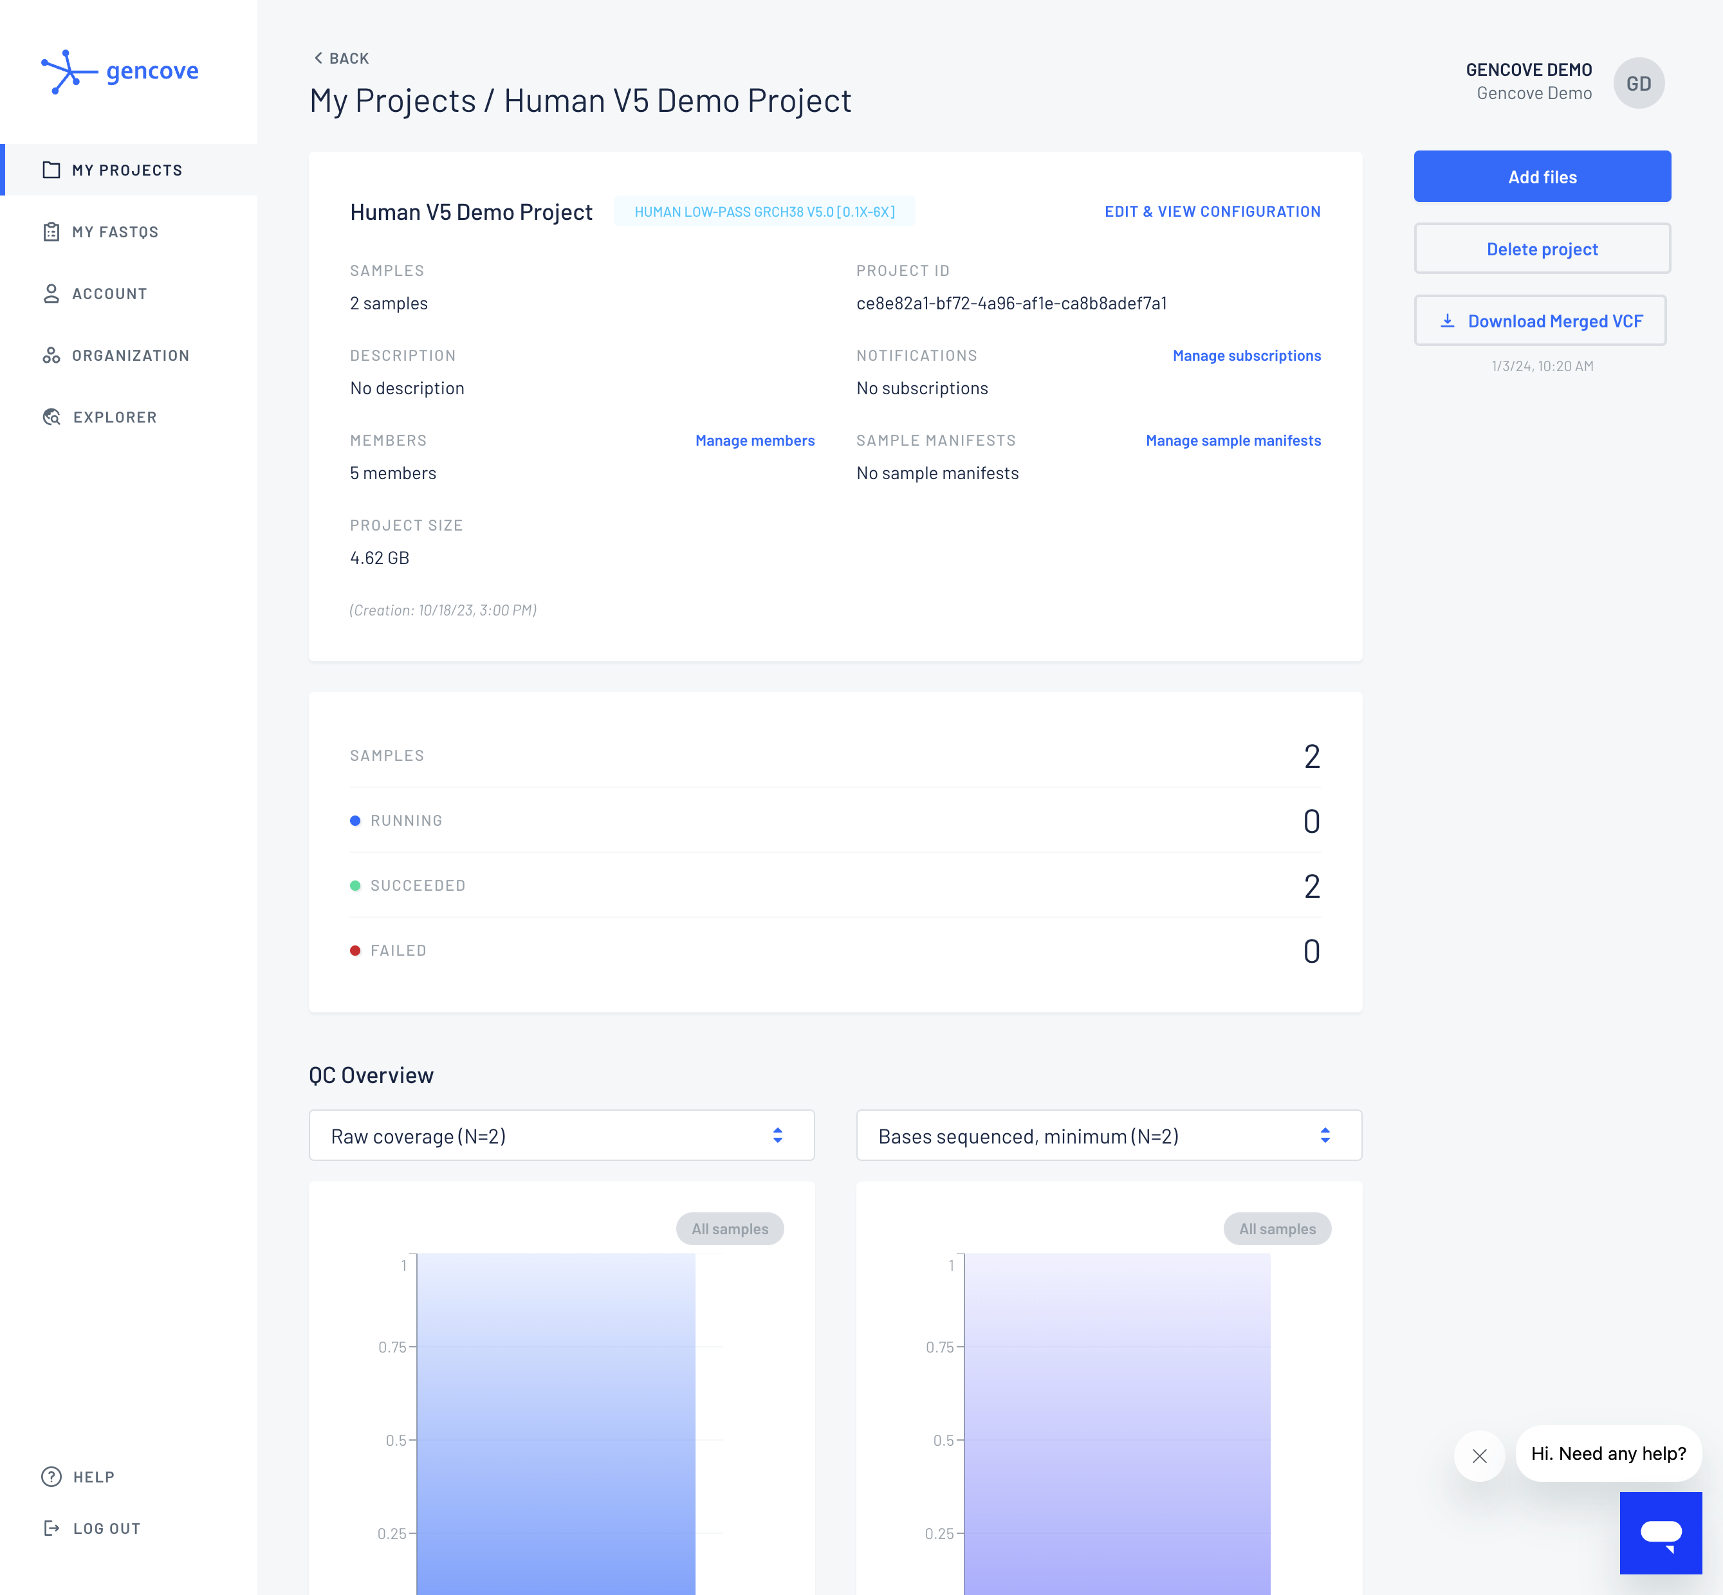The height and width of the screenshot is (1595, 1723).
Task: Click the '1/3/24, 10:20 AM' timestamp
Action: [x=1542, y=366]
